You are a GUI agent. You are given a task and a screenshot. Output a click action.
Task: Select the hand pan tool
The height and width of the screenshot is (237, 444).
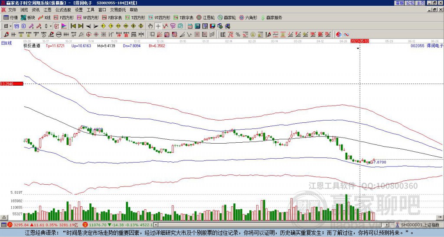[x=150, y=26]
